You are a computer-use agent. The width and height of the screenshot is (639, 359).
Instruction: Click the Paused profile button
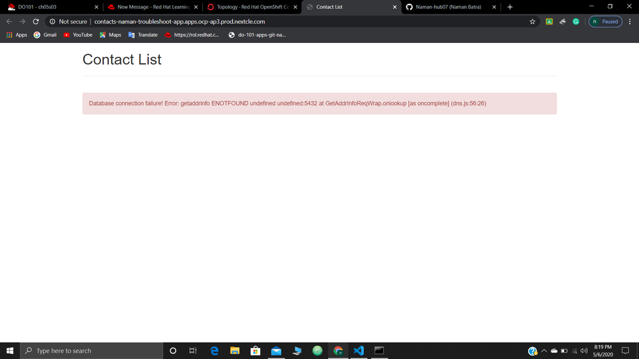605,22
